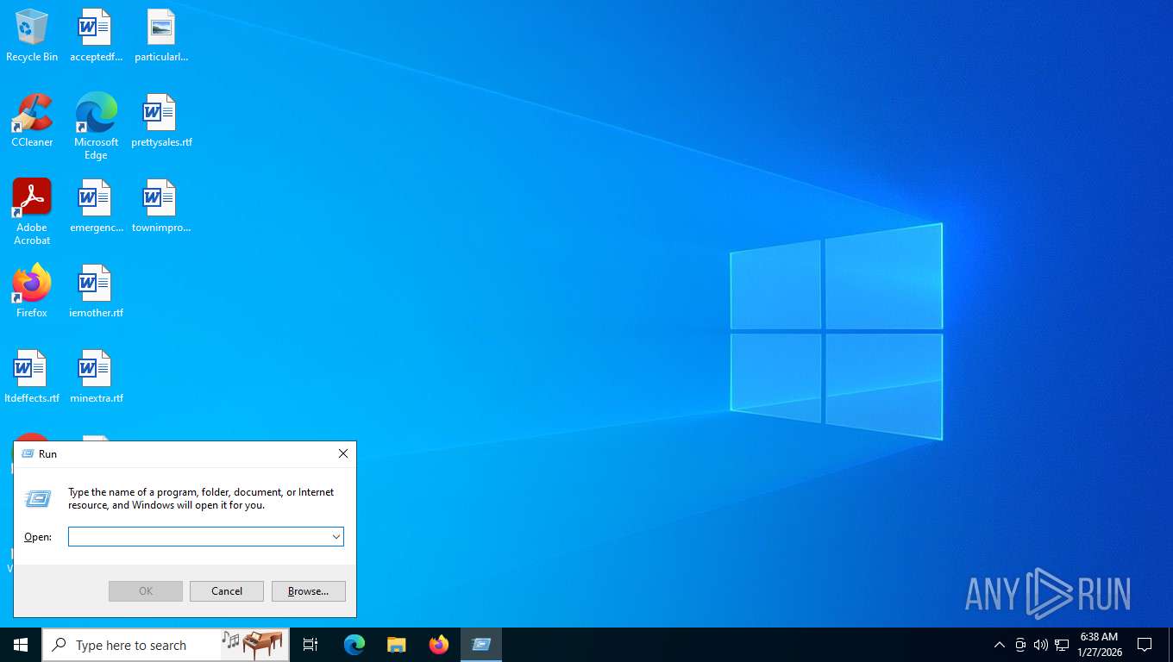
Task: Show hidden system tray icons
Action: [x=999, y=645]
